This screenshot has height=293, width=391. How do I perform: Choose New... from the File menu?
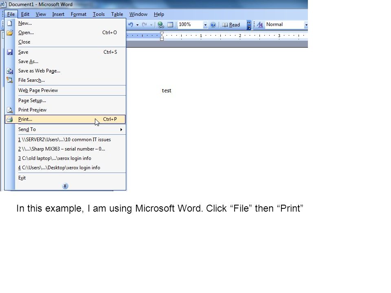click(x=65, y=23)
